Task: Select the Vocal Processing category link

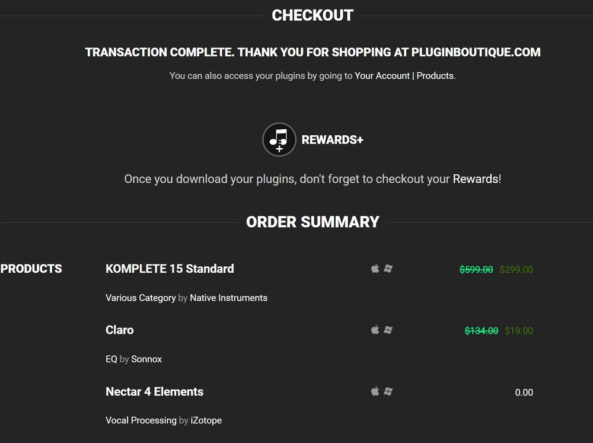Action: [141, 420]
